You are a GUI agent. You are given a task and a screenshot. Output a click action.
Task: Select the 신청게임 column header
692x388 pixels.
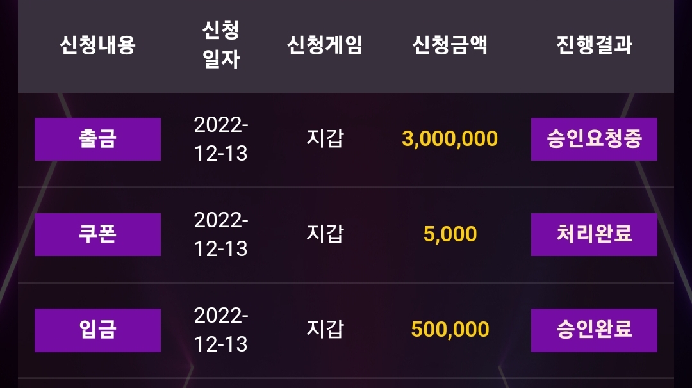point(325,45)
